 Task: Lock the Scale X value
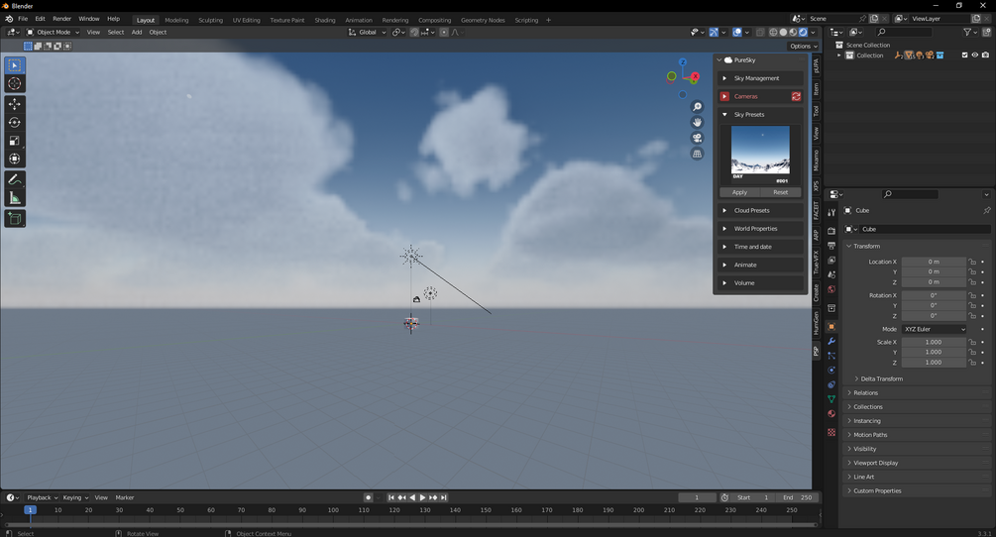point(972,342)
